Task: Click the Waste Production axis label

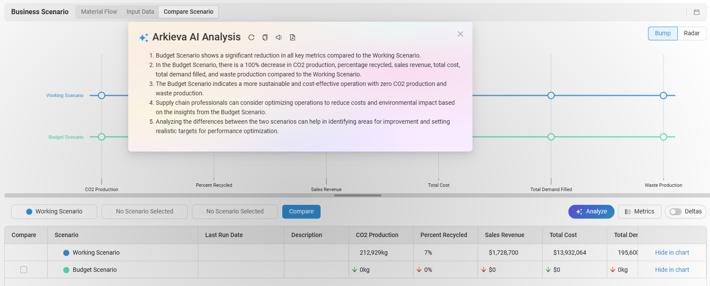Action: tap(664, 185)
